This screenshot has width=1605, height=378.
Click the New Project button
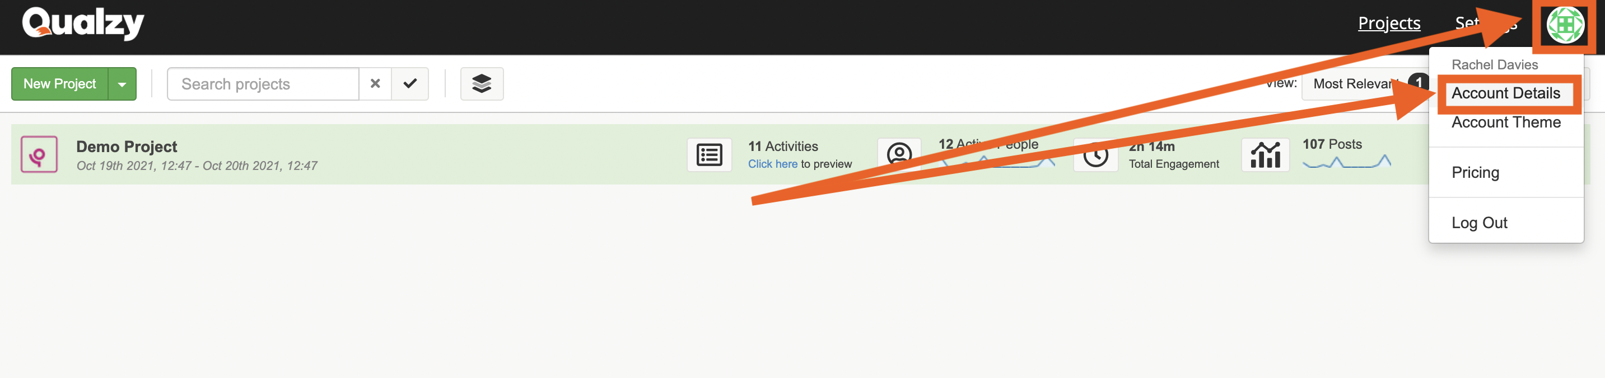(x=60, y=84)
